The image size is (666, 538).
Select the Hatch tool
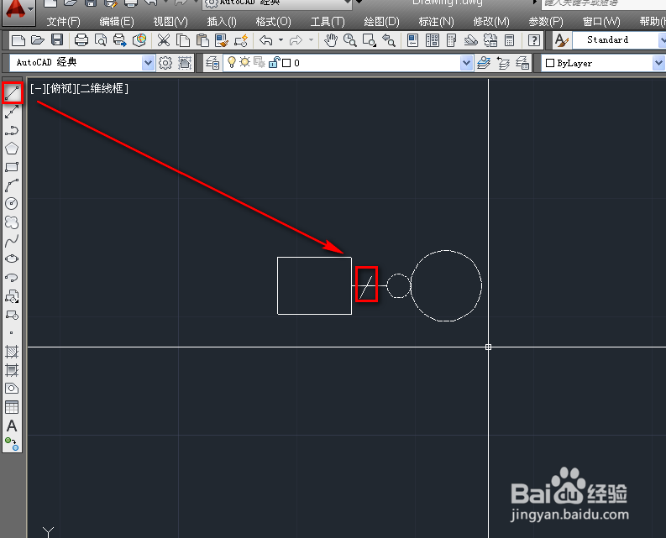click(x=12, y=352)
